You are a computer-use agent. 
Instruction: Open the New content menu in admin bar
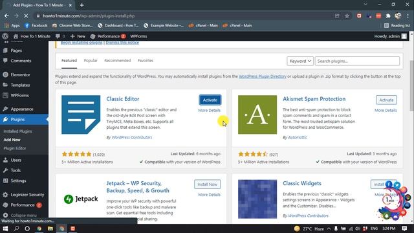(x=78, y=36)
